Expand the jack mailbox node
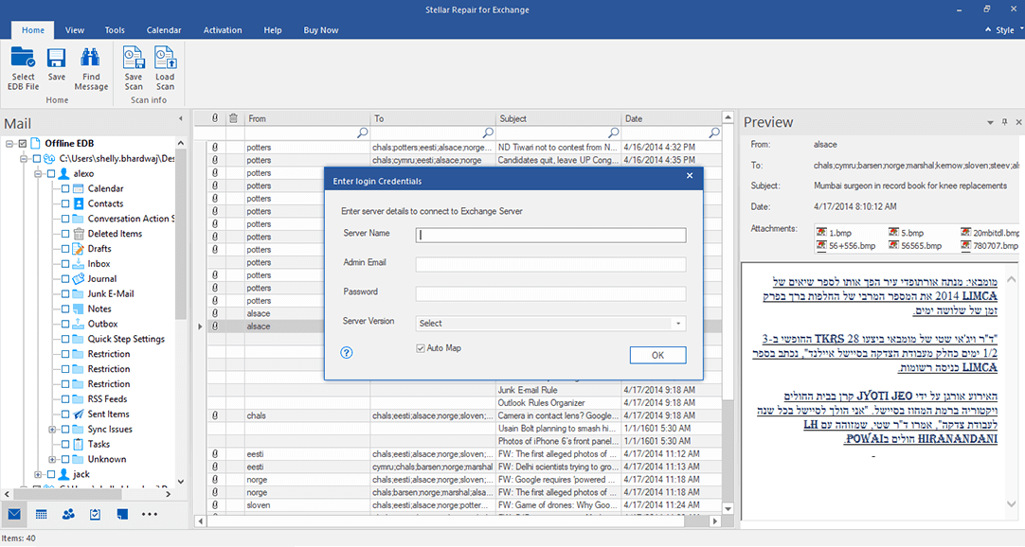Viewport: 1025px width, 547px height. coord(38,474)
